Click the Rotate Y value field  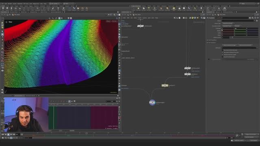pyautogui.click(x=240, y=31)
